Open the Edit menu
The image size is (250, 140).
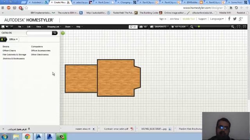(x=30, y=27)
